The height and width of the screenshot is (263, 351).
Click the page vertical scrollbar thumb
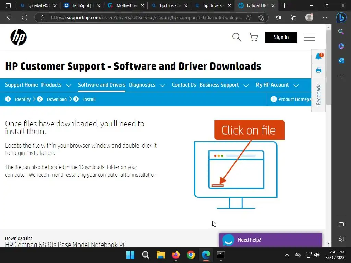(x=328, y=67)
